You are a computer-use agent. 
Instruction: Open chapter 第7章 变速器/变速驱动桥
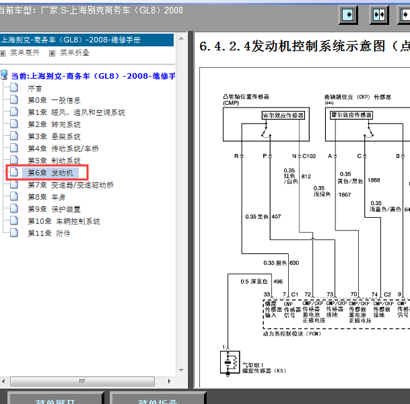pyautogui.click(x=71, y=185)
